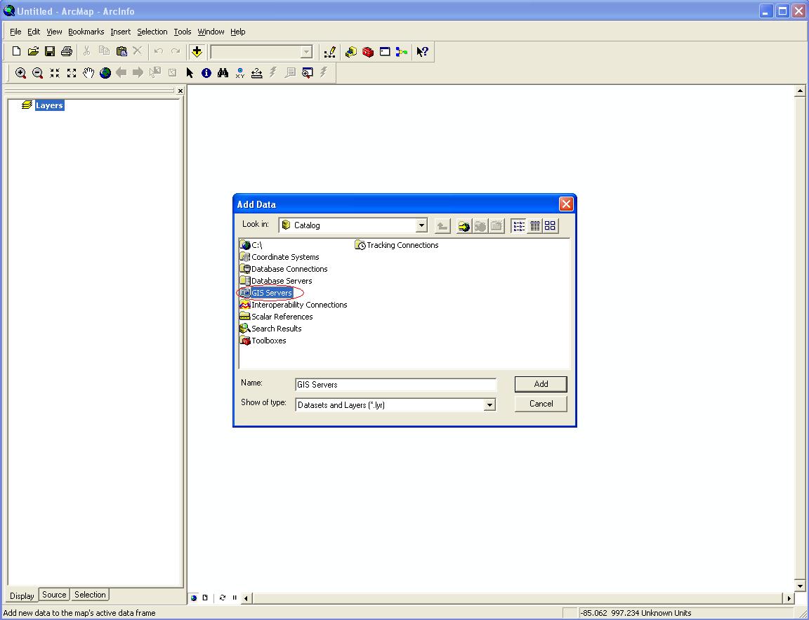
Task: Choose the Select Elements black arrow tool
Action: point(190,73)
